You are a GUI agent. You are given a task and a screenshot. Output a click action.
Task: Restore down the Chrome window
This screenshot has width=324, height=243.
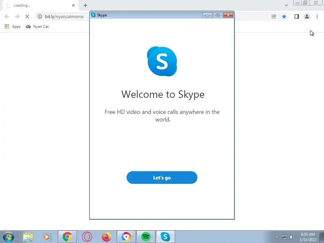pos(305,3)
